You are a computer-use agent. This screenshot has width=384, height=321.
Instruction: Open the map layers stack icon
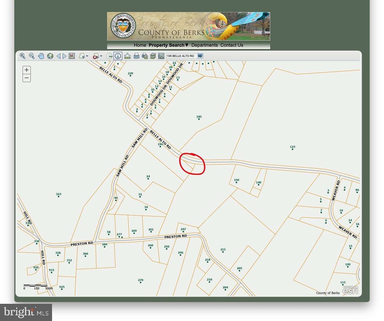[x=153, y=56]
